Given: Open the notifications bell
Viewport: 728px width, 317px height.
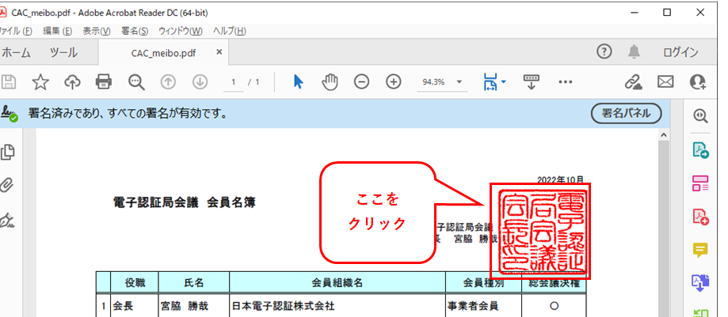Looking at the screenshot, I should click(634, 52).
